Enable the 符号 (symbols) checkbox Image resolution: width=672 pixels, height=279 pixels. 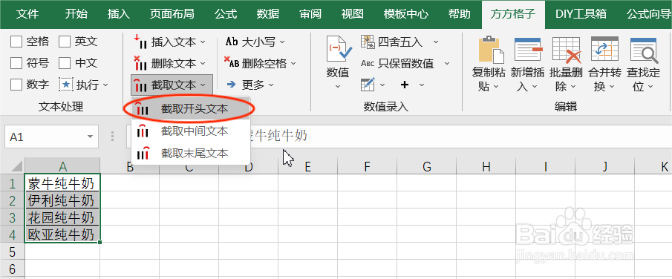16,63
